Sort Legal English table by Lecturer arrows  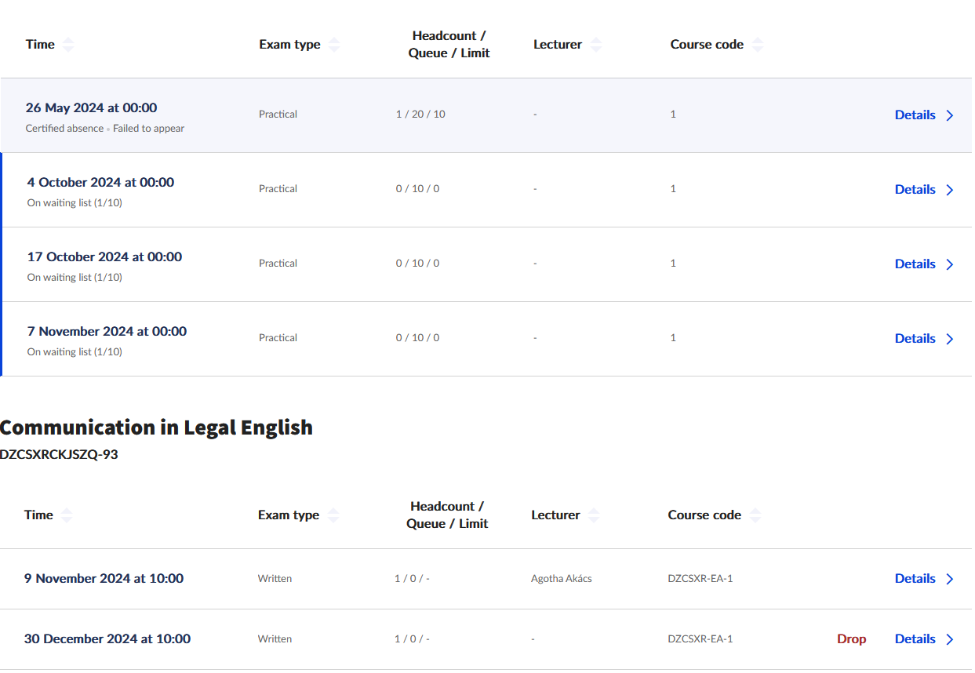594,515
